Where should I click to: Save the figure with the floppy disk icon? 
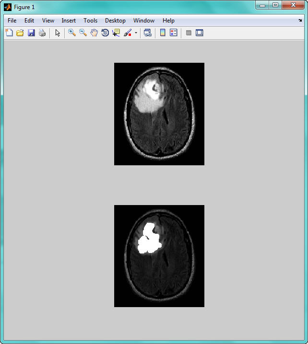[31, 33]
